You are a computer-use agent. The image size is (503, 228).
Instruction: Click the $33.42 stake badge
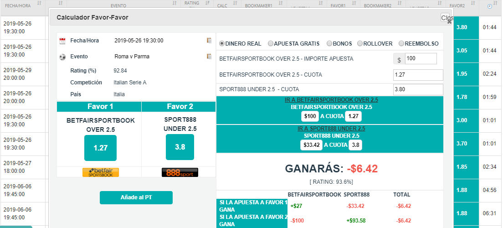pyautogui.click(x=312, y=145)
